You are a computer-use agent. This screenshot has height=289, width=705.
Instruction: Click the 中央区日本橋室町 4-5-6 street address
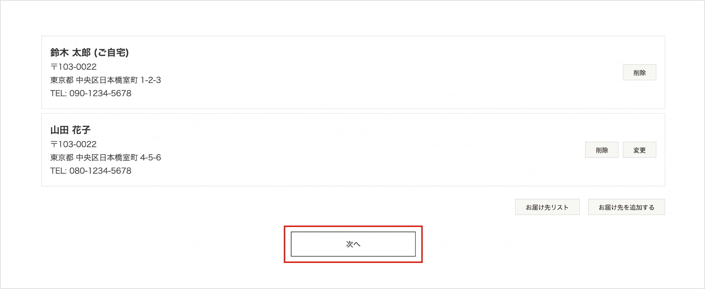118,158
